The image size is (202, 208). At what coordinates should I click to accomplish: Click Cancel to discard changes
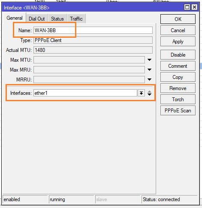coord(178,30)
